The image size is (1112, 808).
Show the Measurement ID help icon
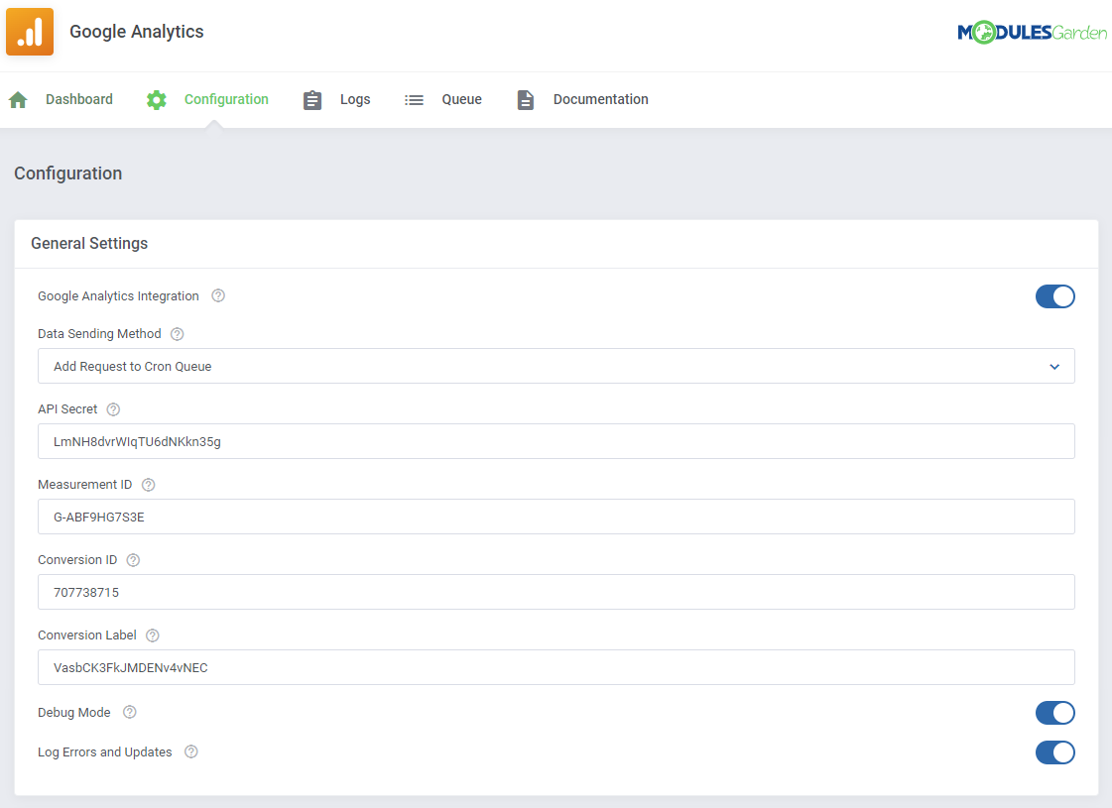tap(148, 485)
